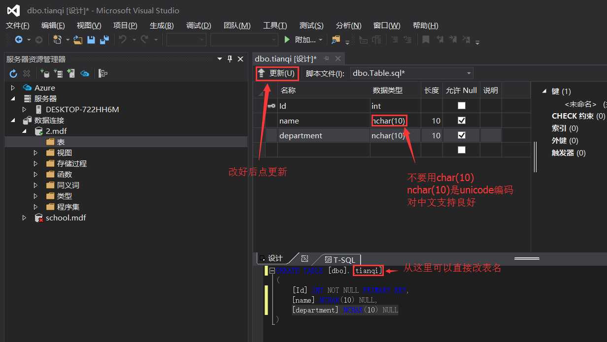Close the Server Explorer panel
Viewport: 607px width, 342px height.
point(240,59)
